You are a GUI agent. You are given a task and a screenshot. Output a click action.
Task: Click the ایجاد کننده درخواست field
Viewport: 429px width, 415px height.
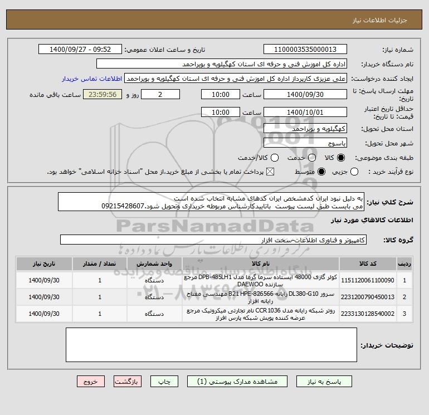[236, 79]
